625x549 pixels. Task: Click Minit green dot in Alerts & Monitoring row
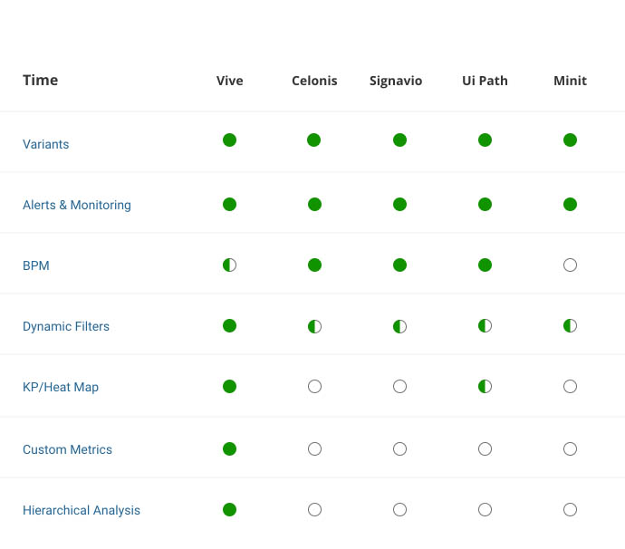tap(570, 204)
